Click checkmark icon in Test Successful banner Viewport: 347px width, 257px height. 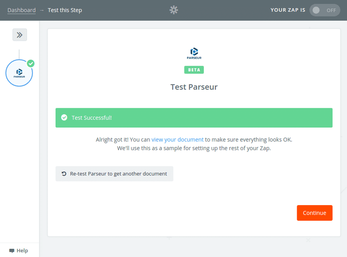[x=64, y=117]
